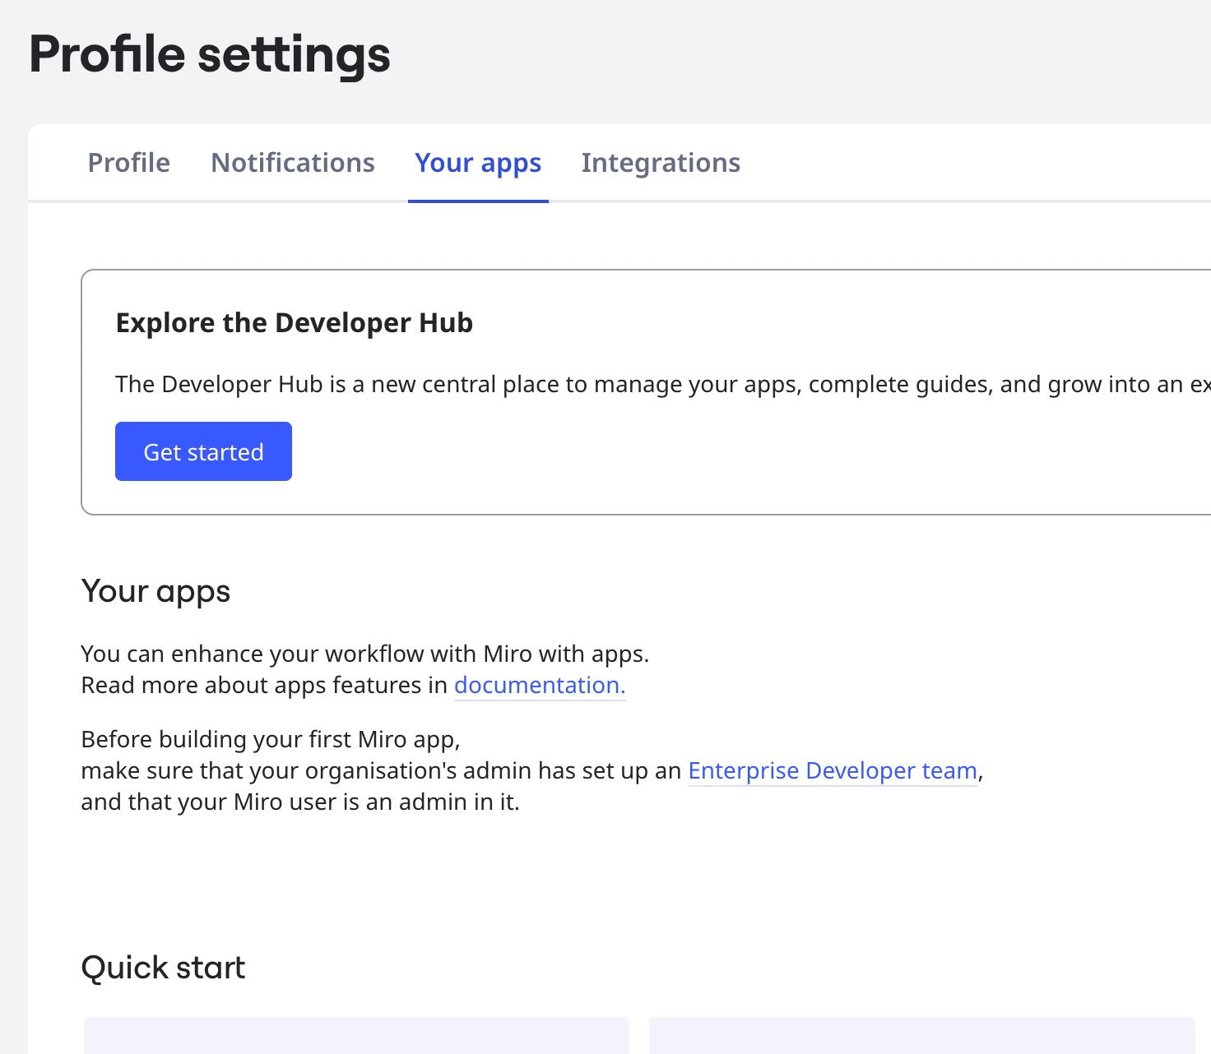Click 'Before building your first Miro app' text

point(271,739)
